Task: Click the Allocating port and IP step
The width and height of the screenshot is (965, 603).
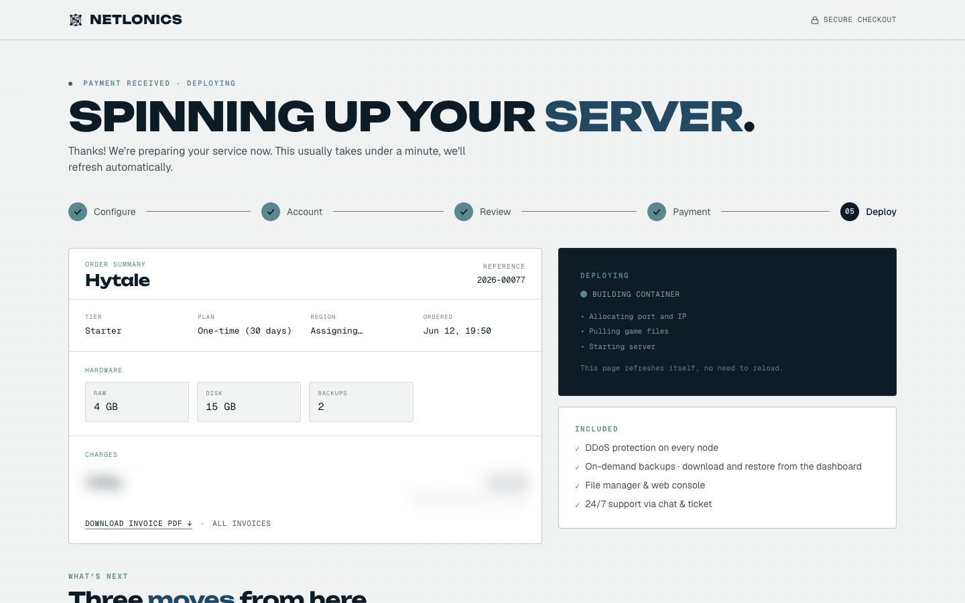Action: (x=637, y=317)
